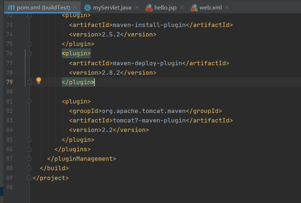Collapse the plugin block at line 76

point(29,54)
